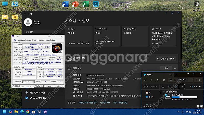The width and height of the screenshot is (204, 115).
Task: Refresh the File Explorer view
Action: pos(164,80)
